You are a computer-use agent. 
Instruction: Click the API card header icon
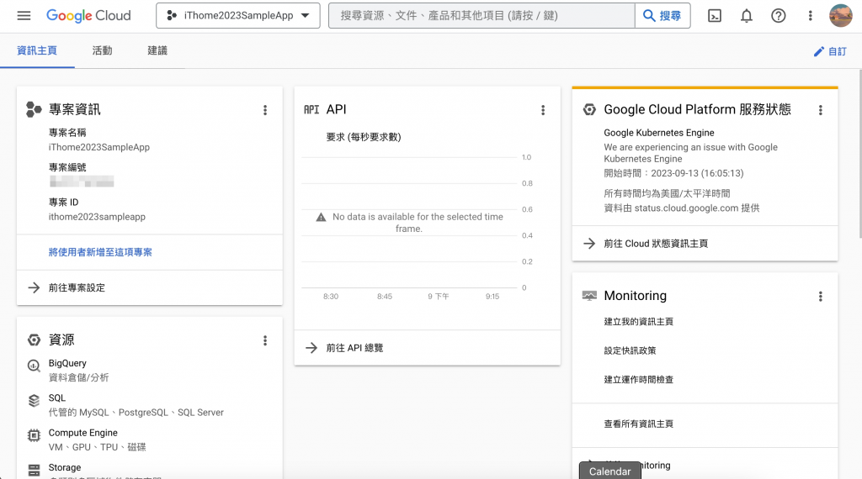(x=311, y=110)
